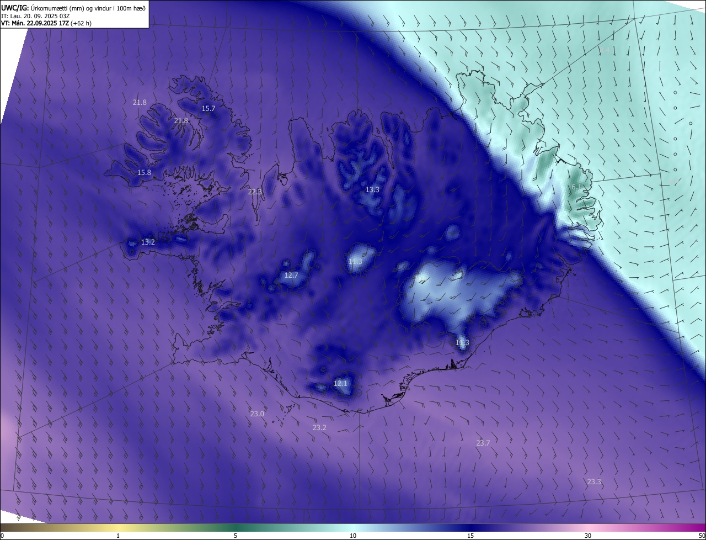The image size is (706, 540).
Task: Click the 'VT: Mán. 22.09.2025 17Z' valid time
Action: [35, 23]
